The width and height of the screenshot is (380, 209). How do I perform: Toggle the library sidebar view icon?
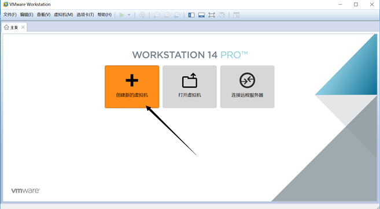(x=191, y=15)
